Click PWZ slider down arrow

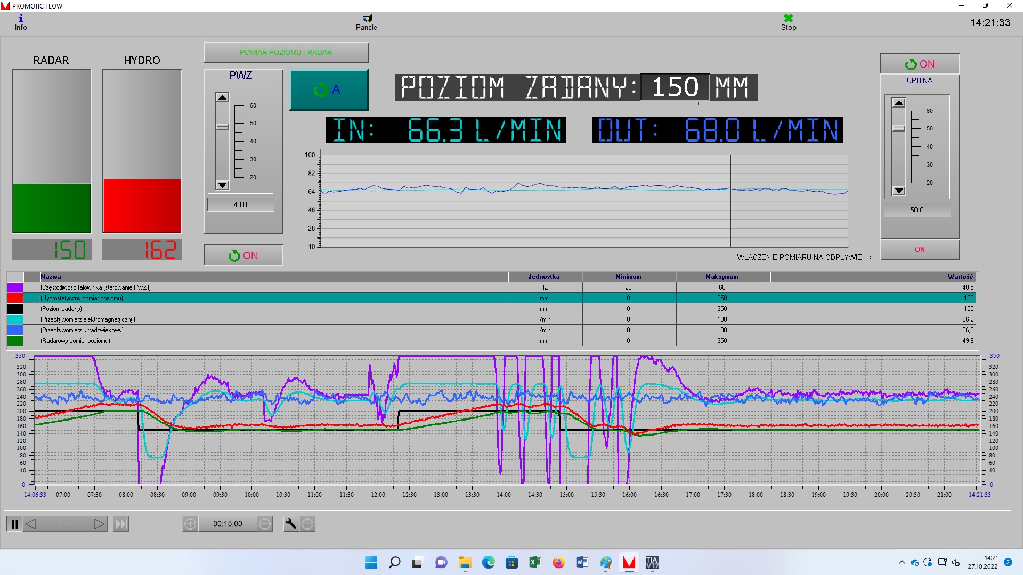pos(222,185)
